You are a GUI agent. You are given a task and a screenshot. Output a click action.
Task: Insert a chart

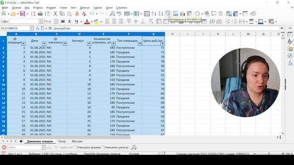[x=182, y=14]
